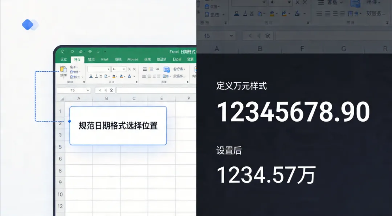Select column G header in the dimmed worksheet
392x216 pixels.
(344, 49)
